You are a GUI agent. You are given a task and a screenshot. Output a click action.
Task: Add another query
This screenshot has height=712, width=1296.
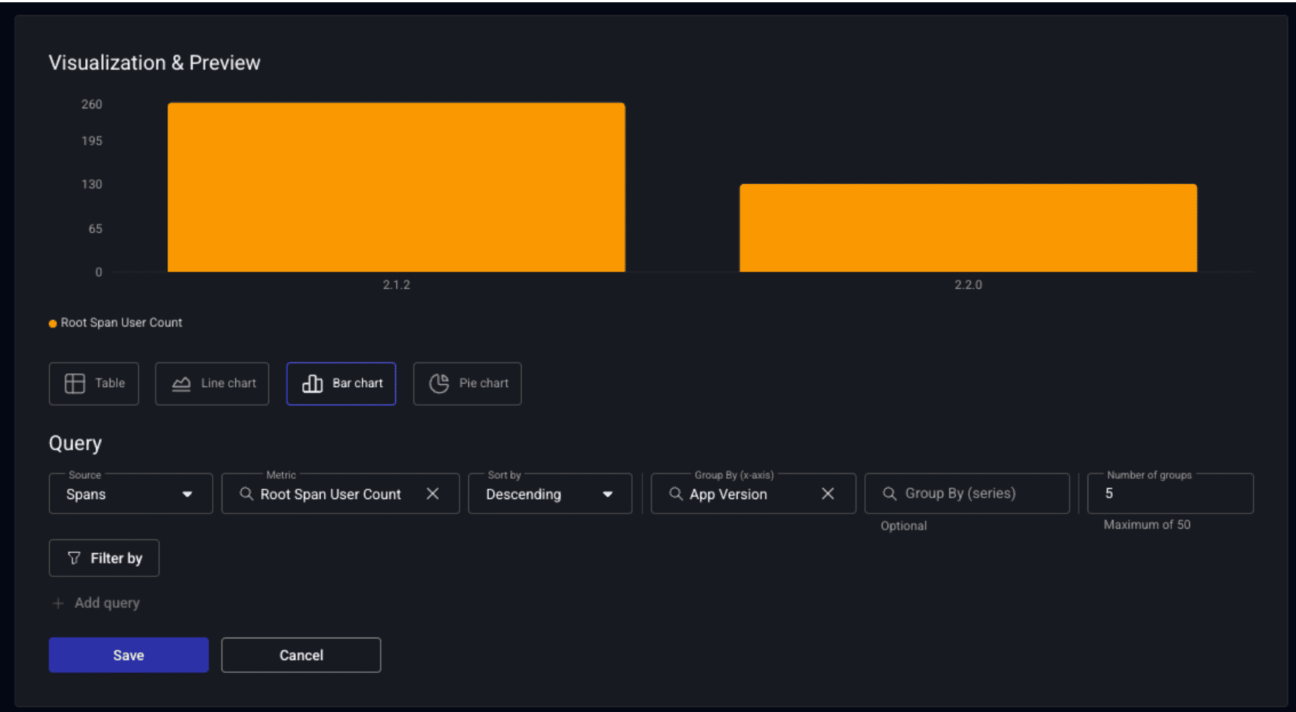96,603
